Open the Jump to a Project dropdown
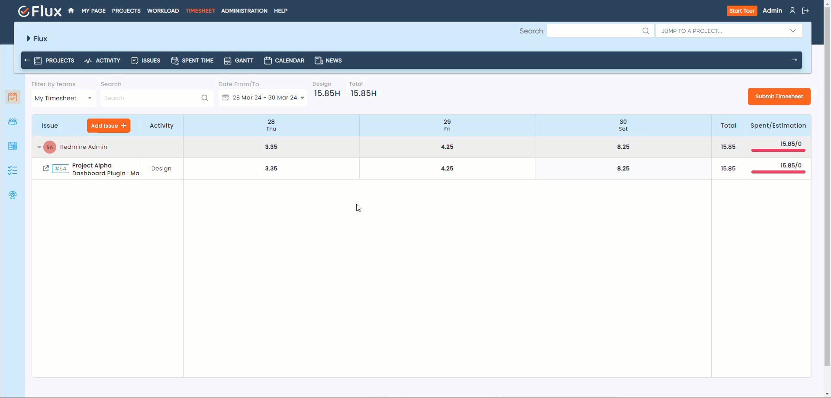 pos(729,31)
